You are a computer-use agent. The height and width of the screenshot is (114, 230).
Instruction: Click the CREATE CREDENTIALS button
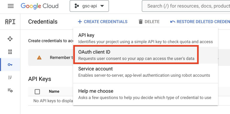[102, 21]
